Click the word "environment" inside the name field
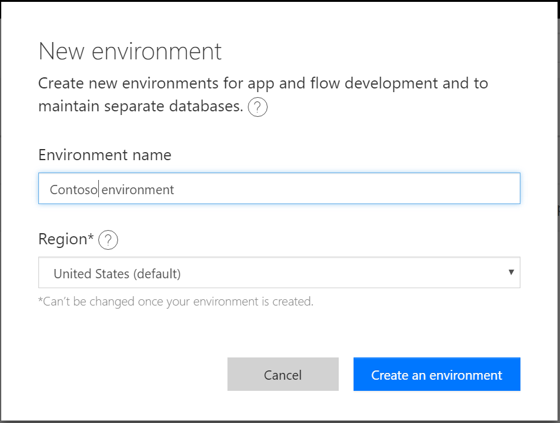 [138, 190]
